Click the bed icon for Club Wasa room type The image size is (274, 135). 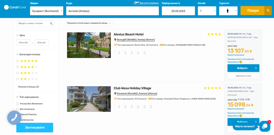[x=150, y=99]
